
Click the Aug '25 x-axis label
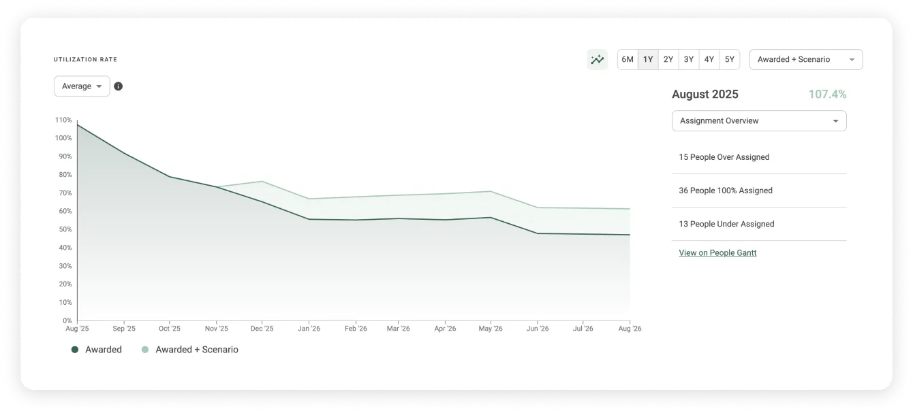(x=77, y=329)
